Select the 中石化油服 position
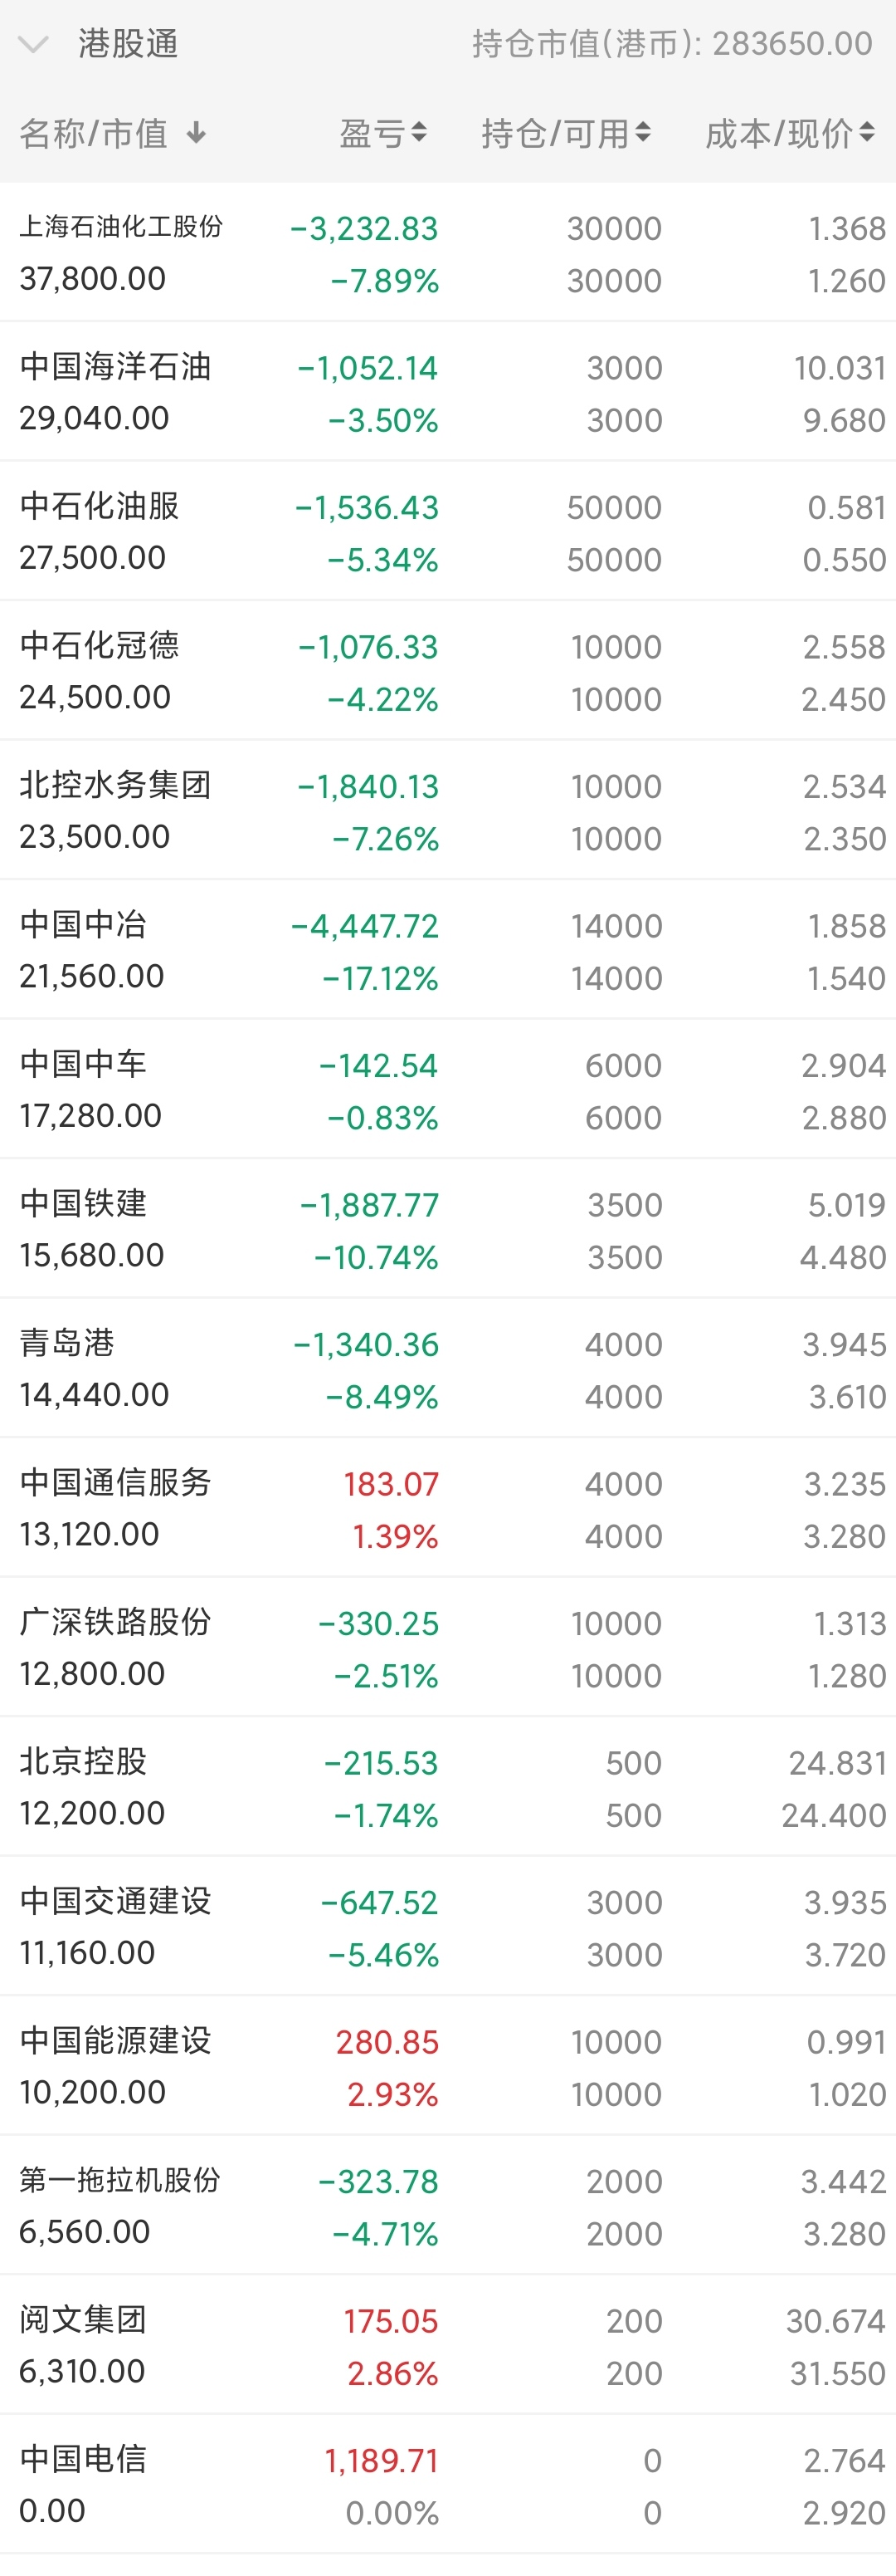Image resolution: width=896 pixels, height=2576 pixels. [447, 532]
